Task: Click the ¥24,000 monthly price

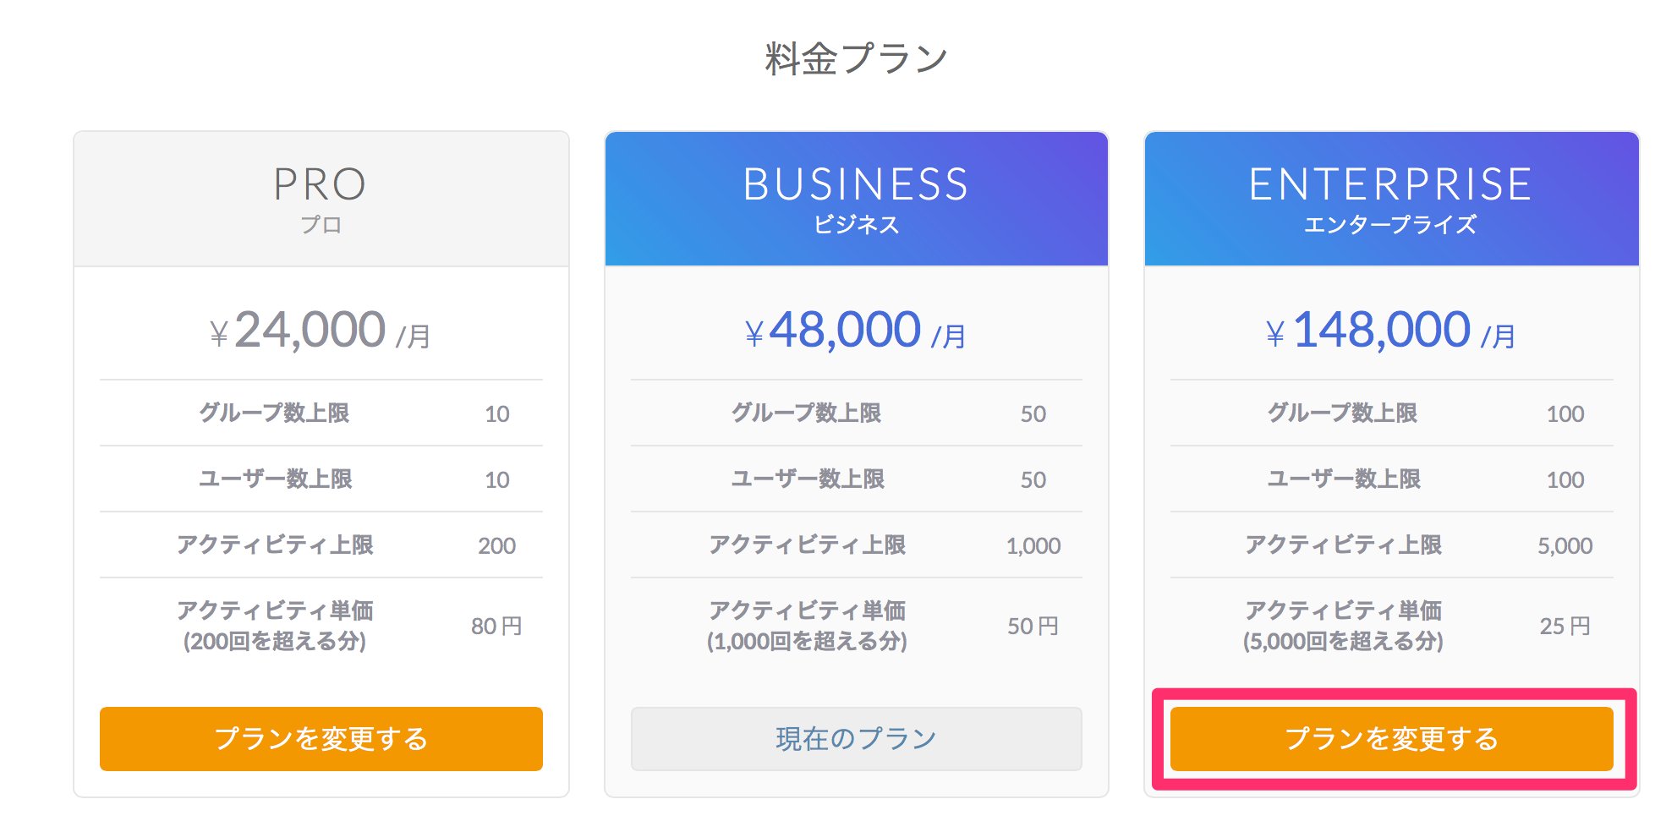Action: 321,330
